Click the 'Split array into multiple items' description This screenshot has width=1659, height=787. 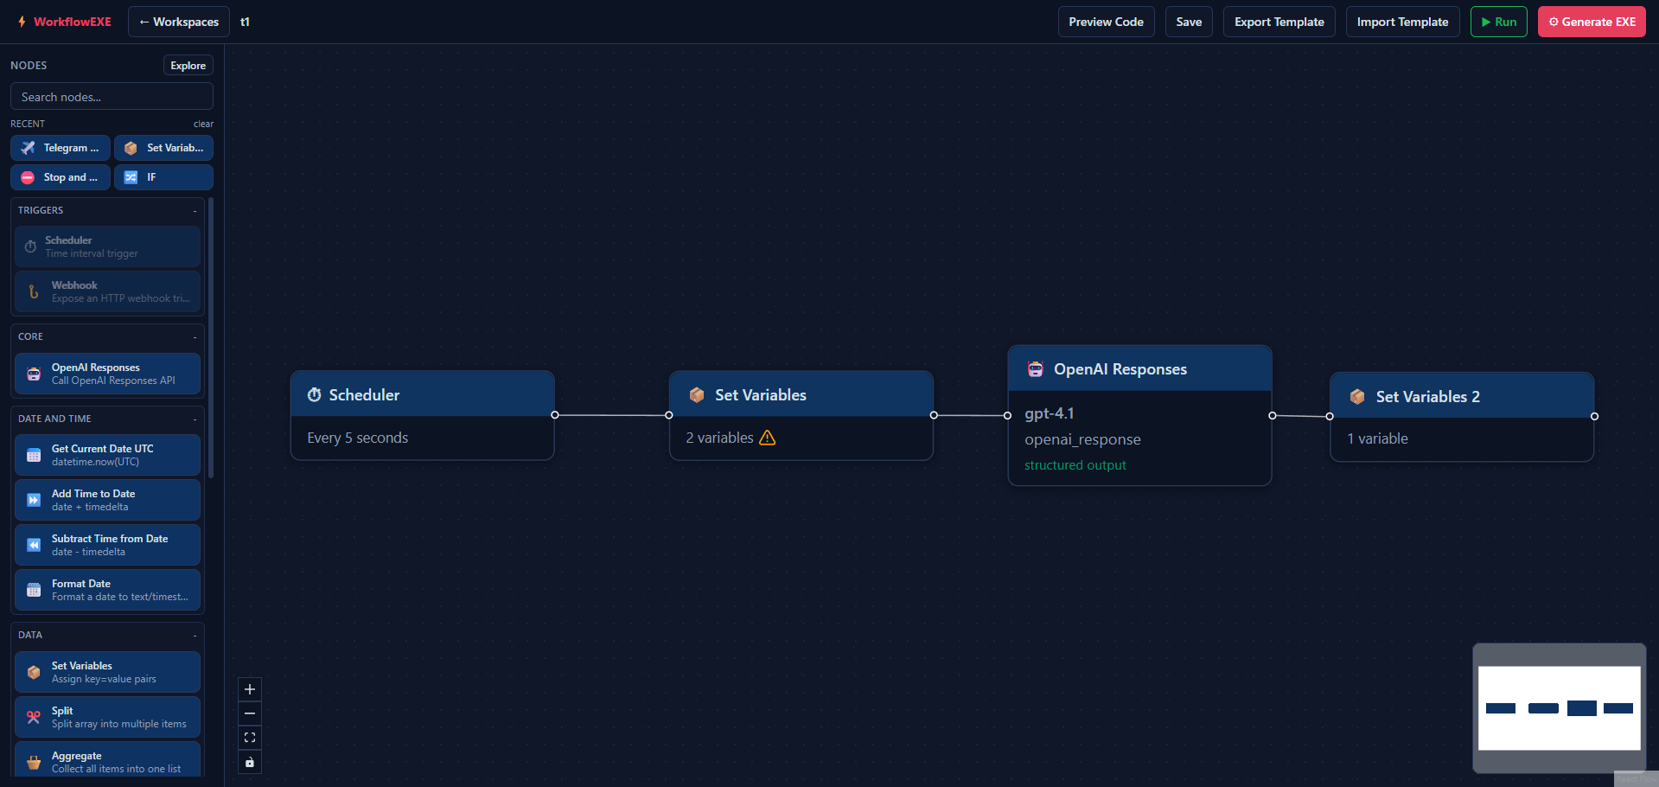[119, 724]
